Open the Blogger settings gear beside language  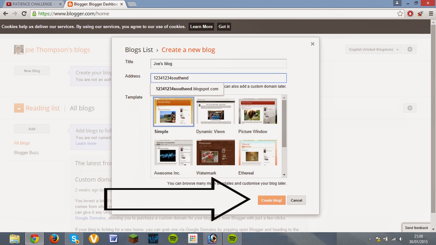click(410, 49)
